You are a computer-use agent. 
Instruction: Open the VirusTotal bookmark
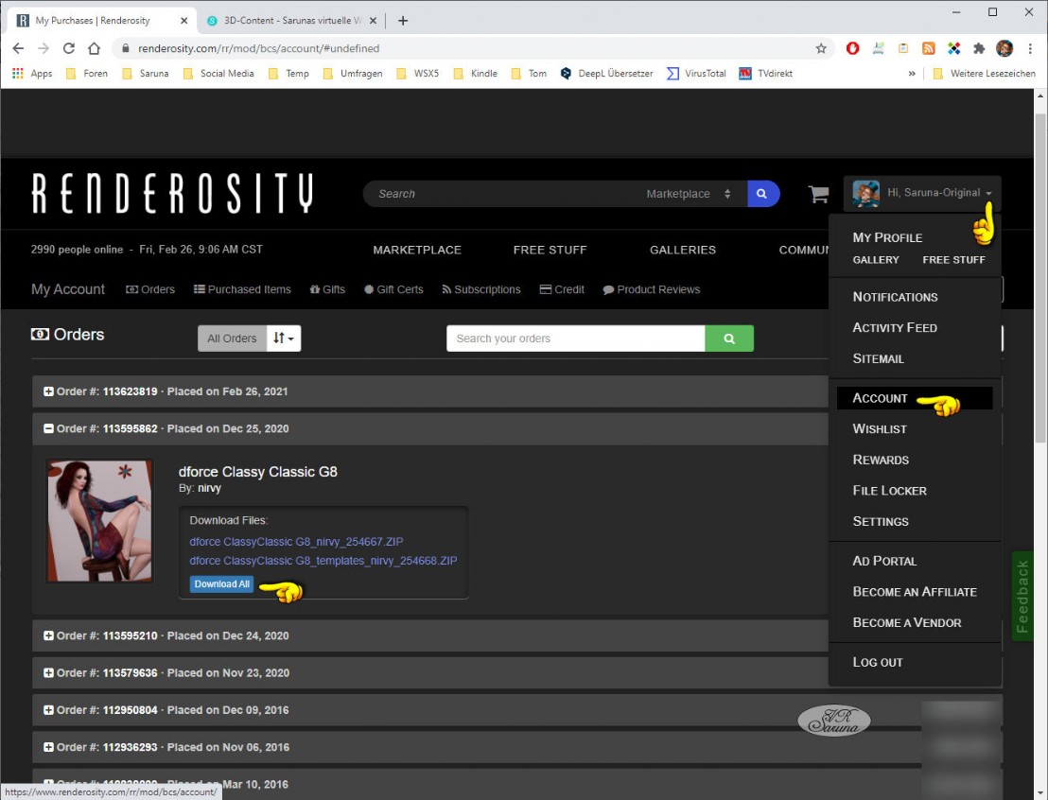tap(696, 74)
